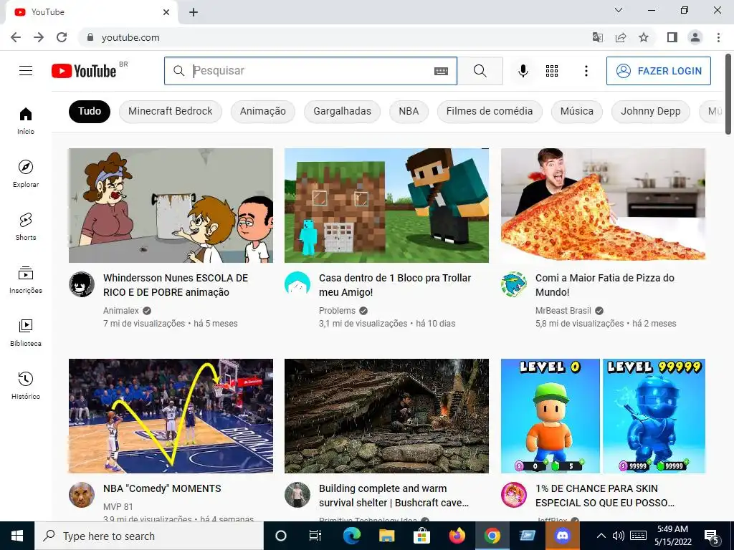Open the YouTube apps grid icon

pyautogui.click(x=552, y=71)
